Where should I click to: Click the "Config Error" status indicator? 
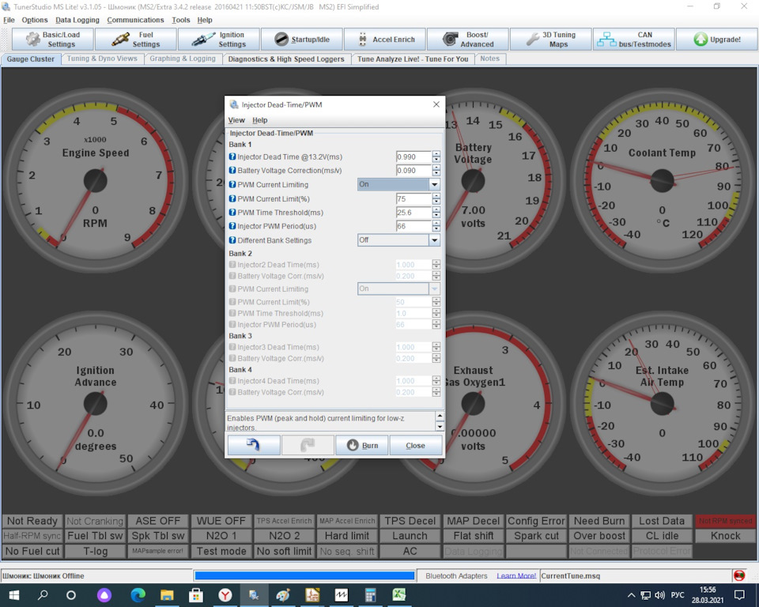tap(536, 521)
